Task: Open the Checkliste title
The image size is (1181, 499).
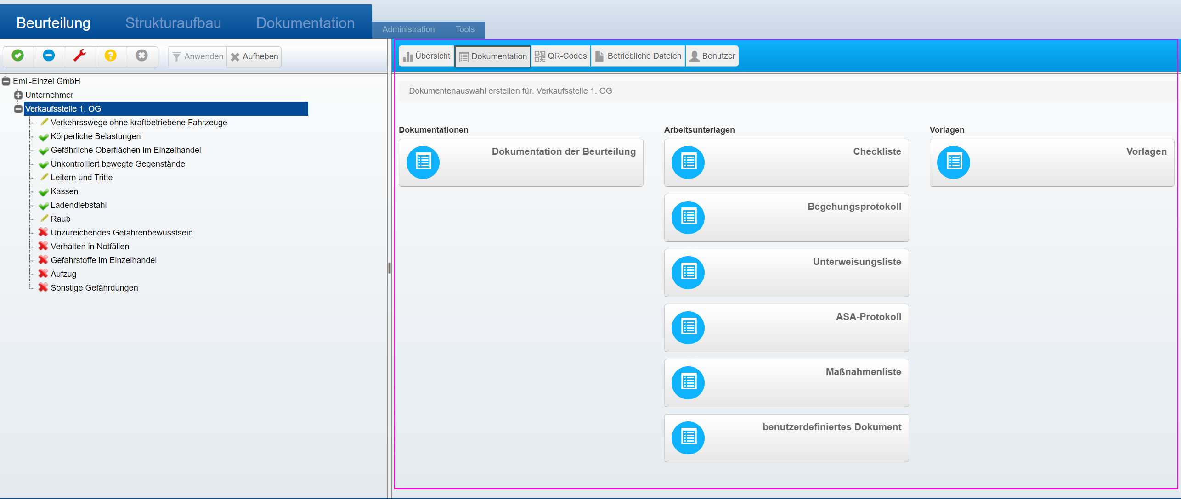Action: (877, 151)
